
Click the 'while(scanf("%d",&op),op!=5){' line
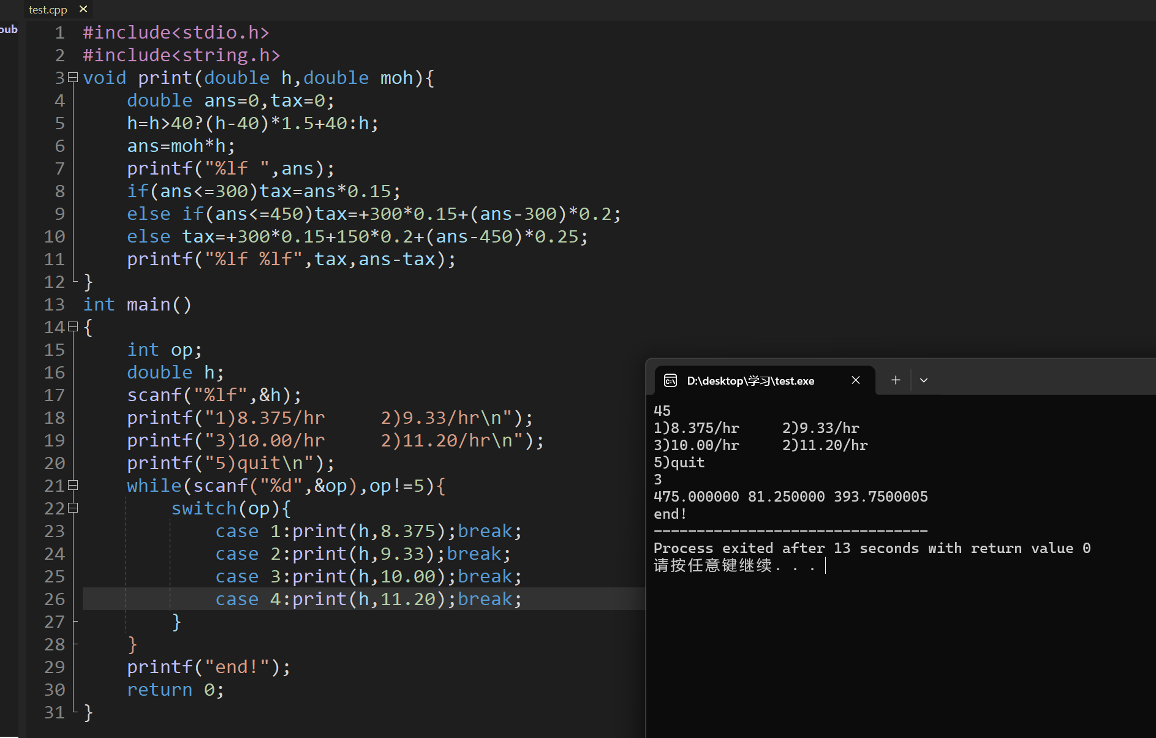(x=286, y=486)
